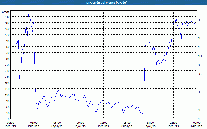Click the '180' degree axis label
The width and height of the screenshot is (207, 129).
coord(7,83)
